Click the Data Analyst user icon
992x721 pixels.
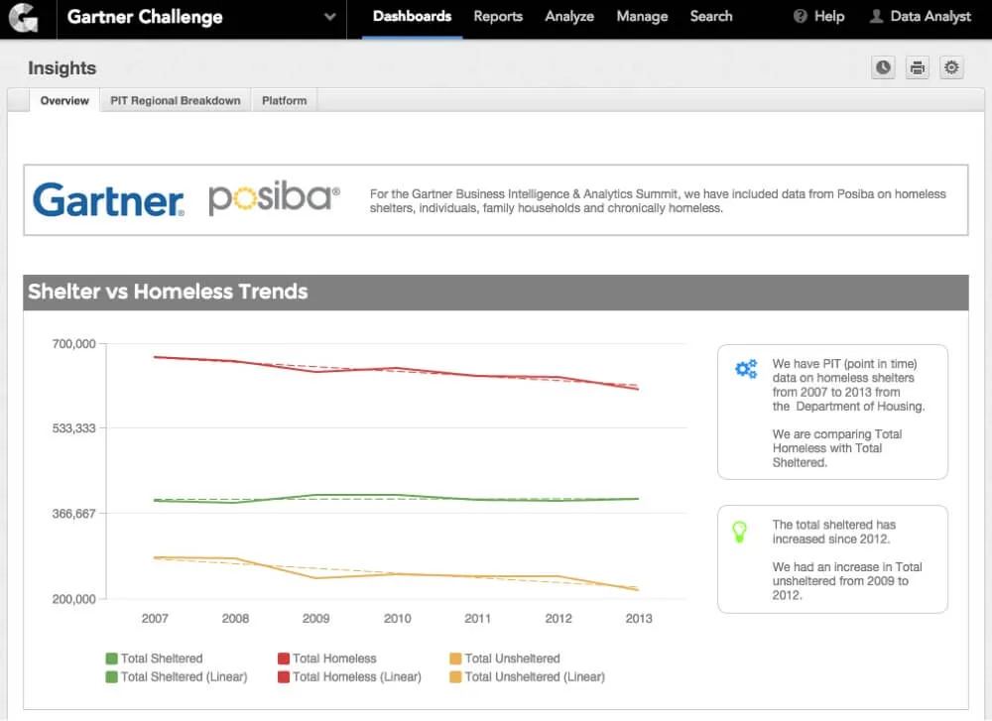876,17
